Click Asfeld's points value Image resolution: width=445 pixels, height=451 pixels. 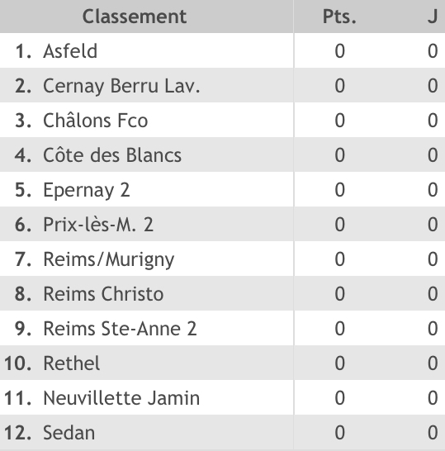[x=339, y=51]
